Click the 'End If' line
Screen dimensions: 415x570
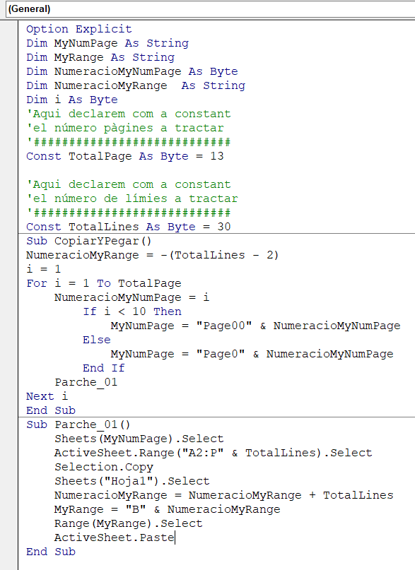pyautogui.click(x=104, y=368)
